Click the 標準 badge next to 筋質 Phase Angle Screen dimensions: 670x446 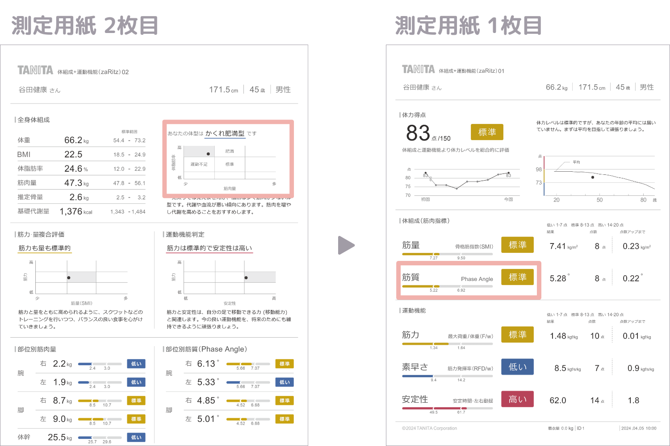pyautogui.click(x=517, y=277)
